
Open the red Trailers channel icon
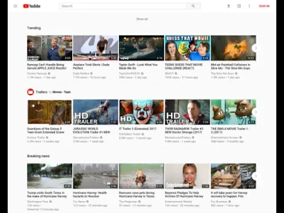click(31, 92)
